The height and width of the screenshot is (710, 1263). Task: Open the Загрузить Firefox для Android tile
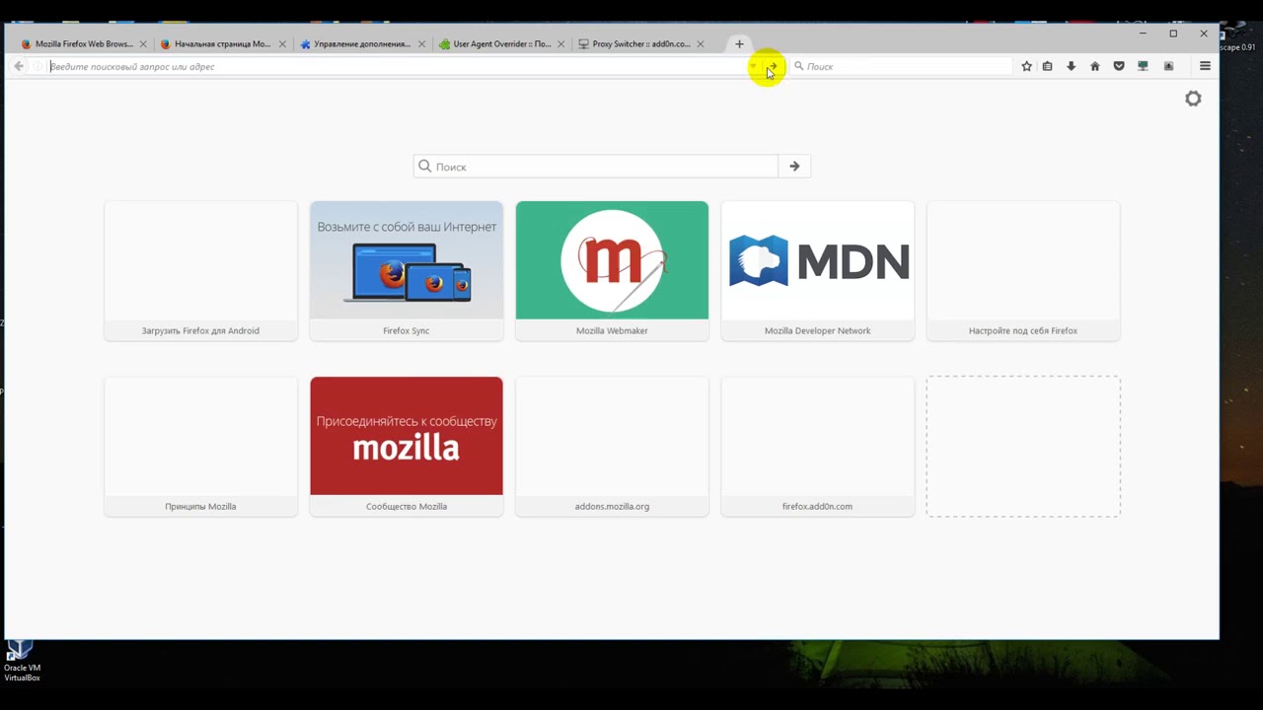coord(200,271)
